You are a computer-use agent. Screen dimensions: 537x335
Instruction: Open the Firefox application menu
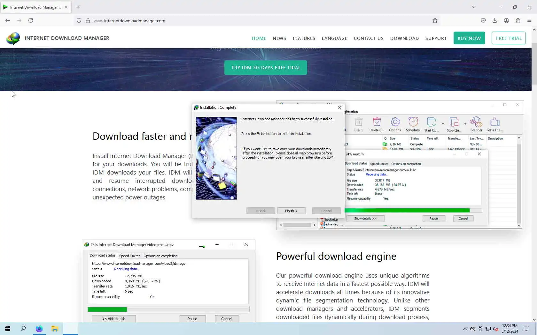click(x=529, y=20)
